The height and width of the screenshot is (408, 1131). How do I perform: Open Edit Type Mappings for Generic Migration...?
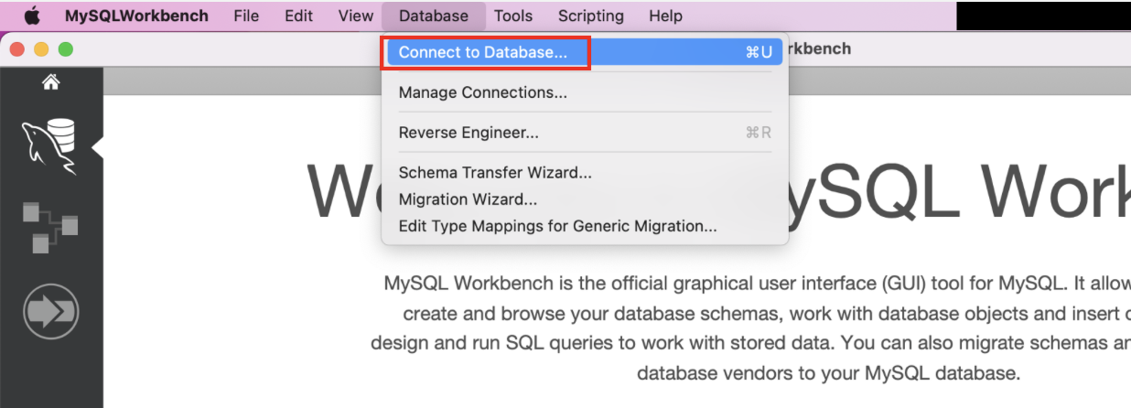coord(585,226)
